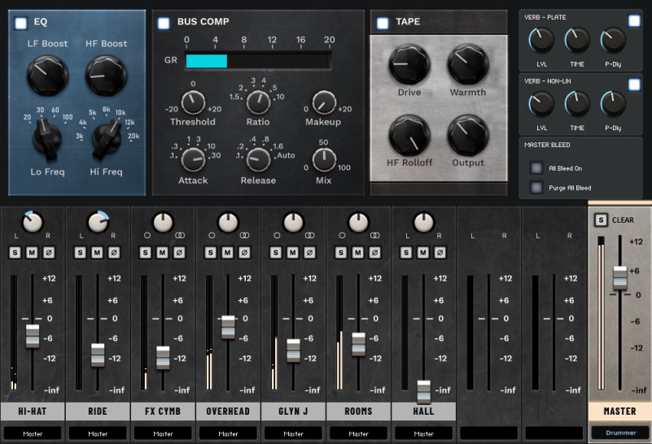Screen dimensions: 652x444
Task: Open HI-HAT output routing dropdown
Action: [33, 433]
